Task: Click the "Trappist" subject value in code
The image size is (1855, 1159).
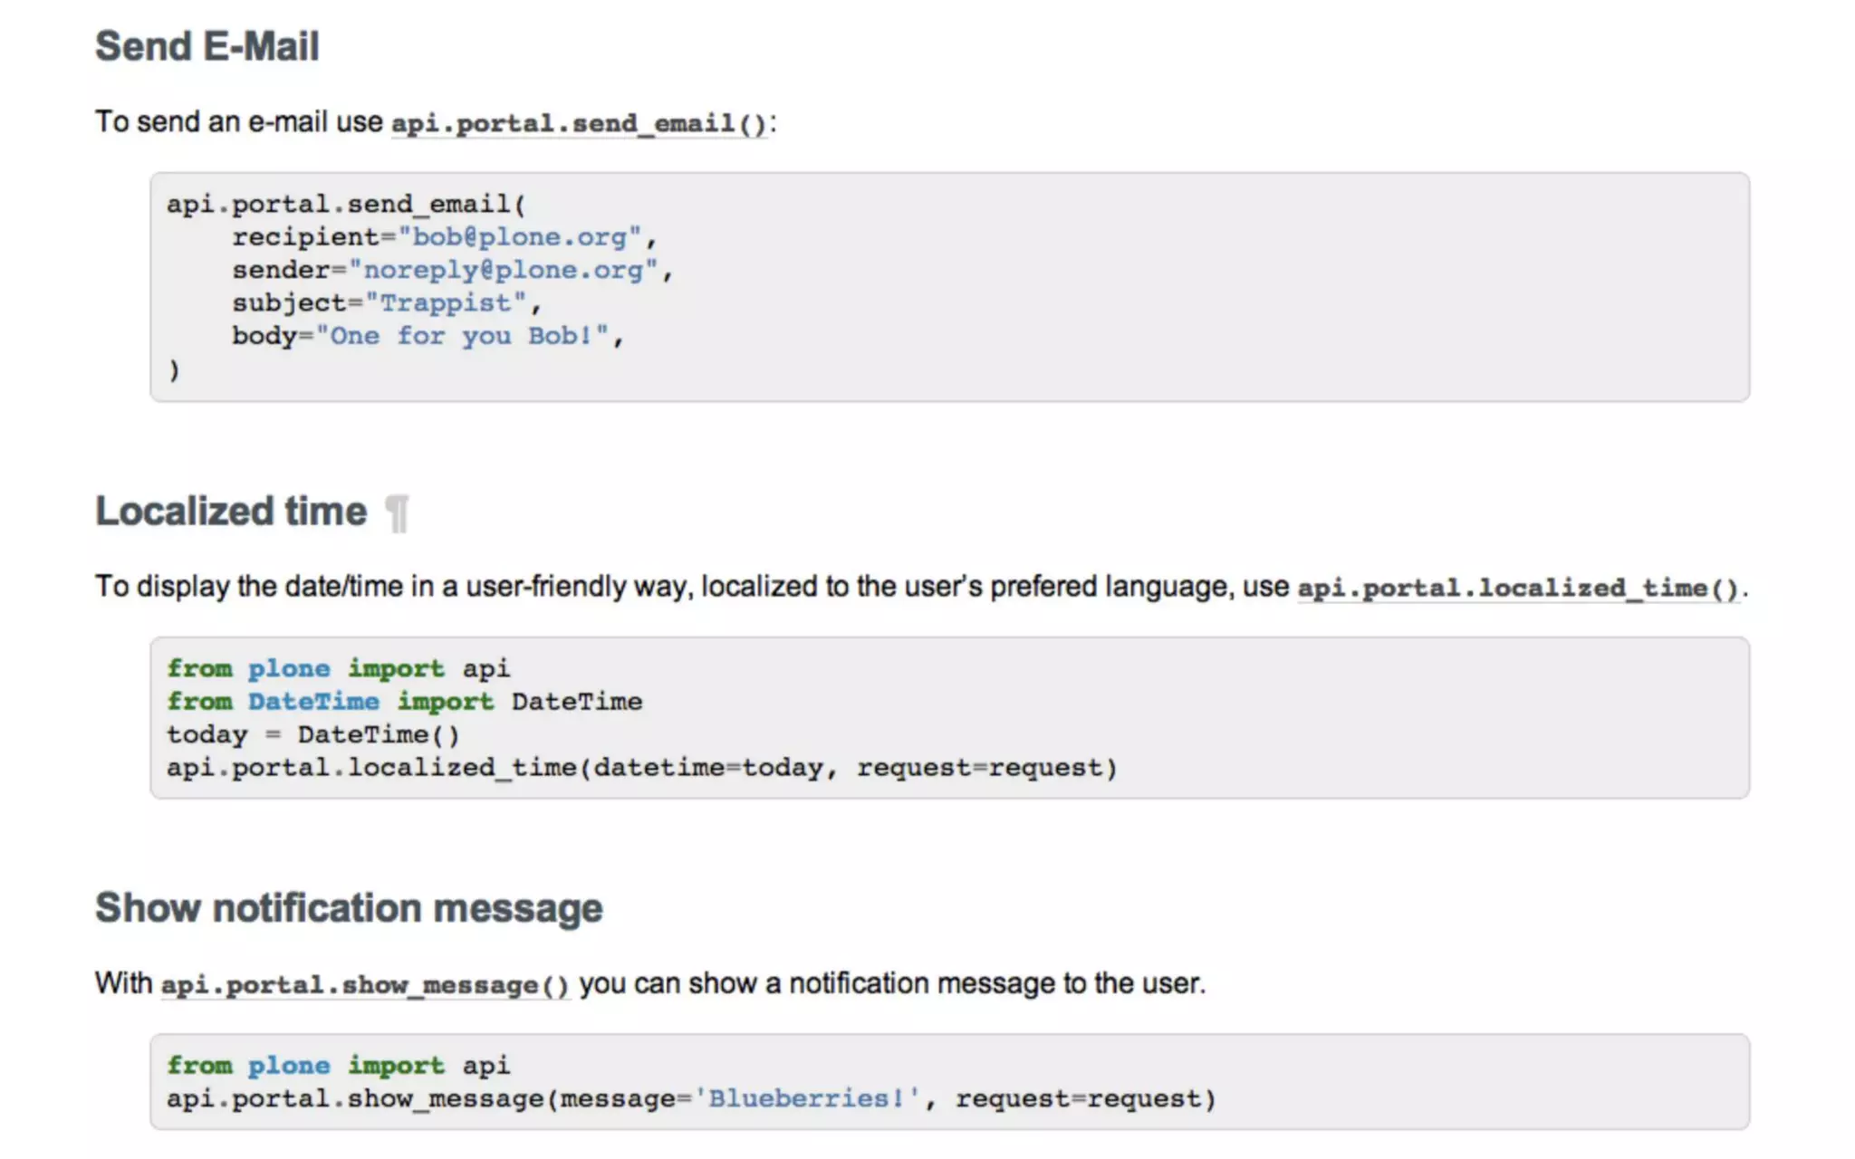Action: coord(446,303)
